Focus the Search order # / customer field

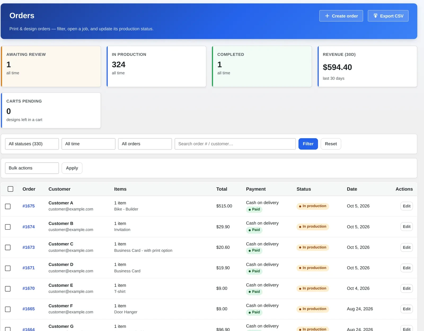[x=235, y=144]
